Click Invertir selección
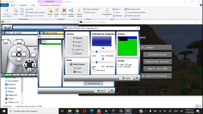The image size is (203, 114). pyautogui.click(x=132, y=16)
